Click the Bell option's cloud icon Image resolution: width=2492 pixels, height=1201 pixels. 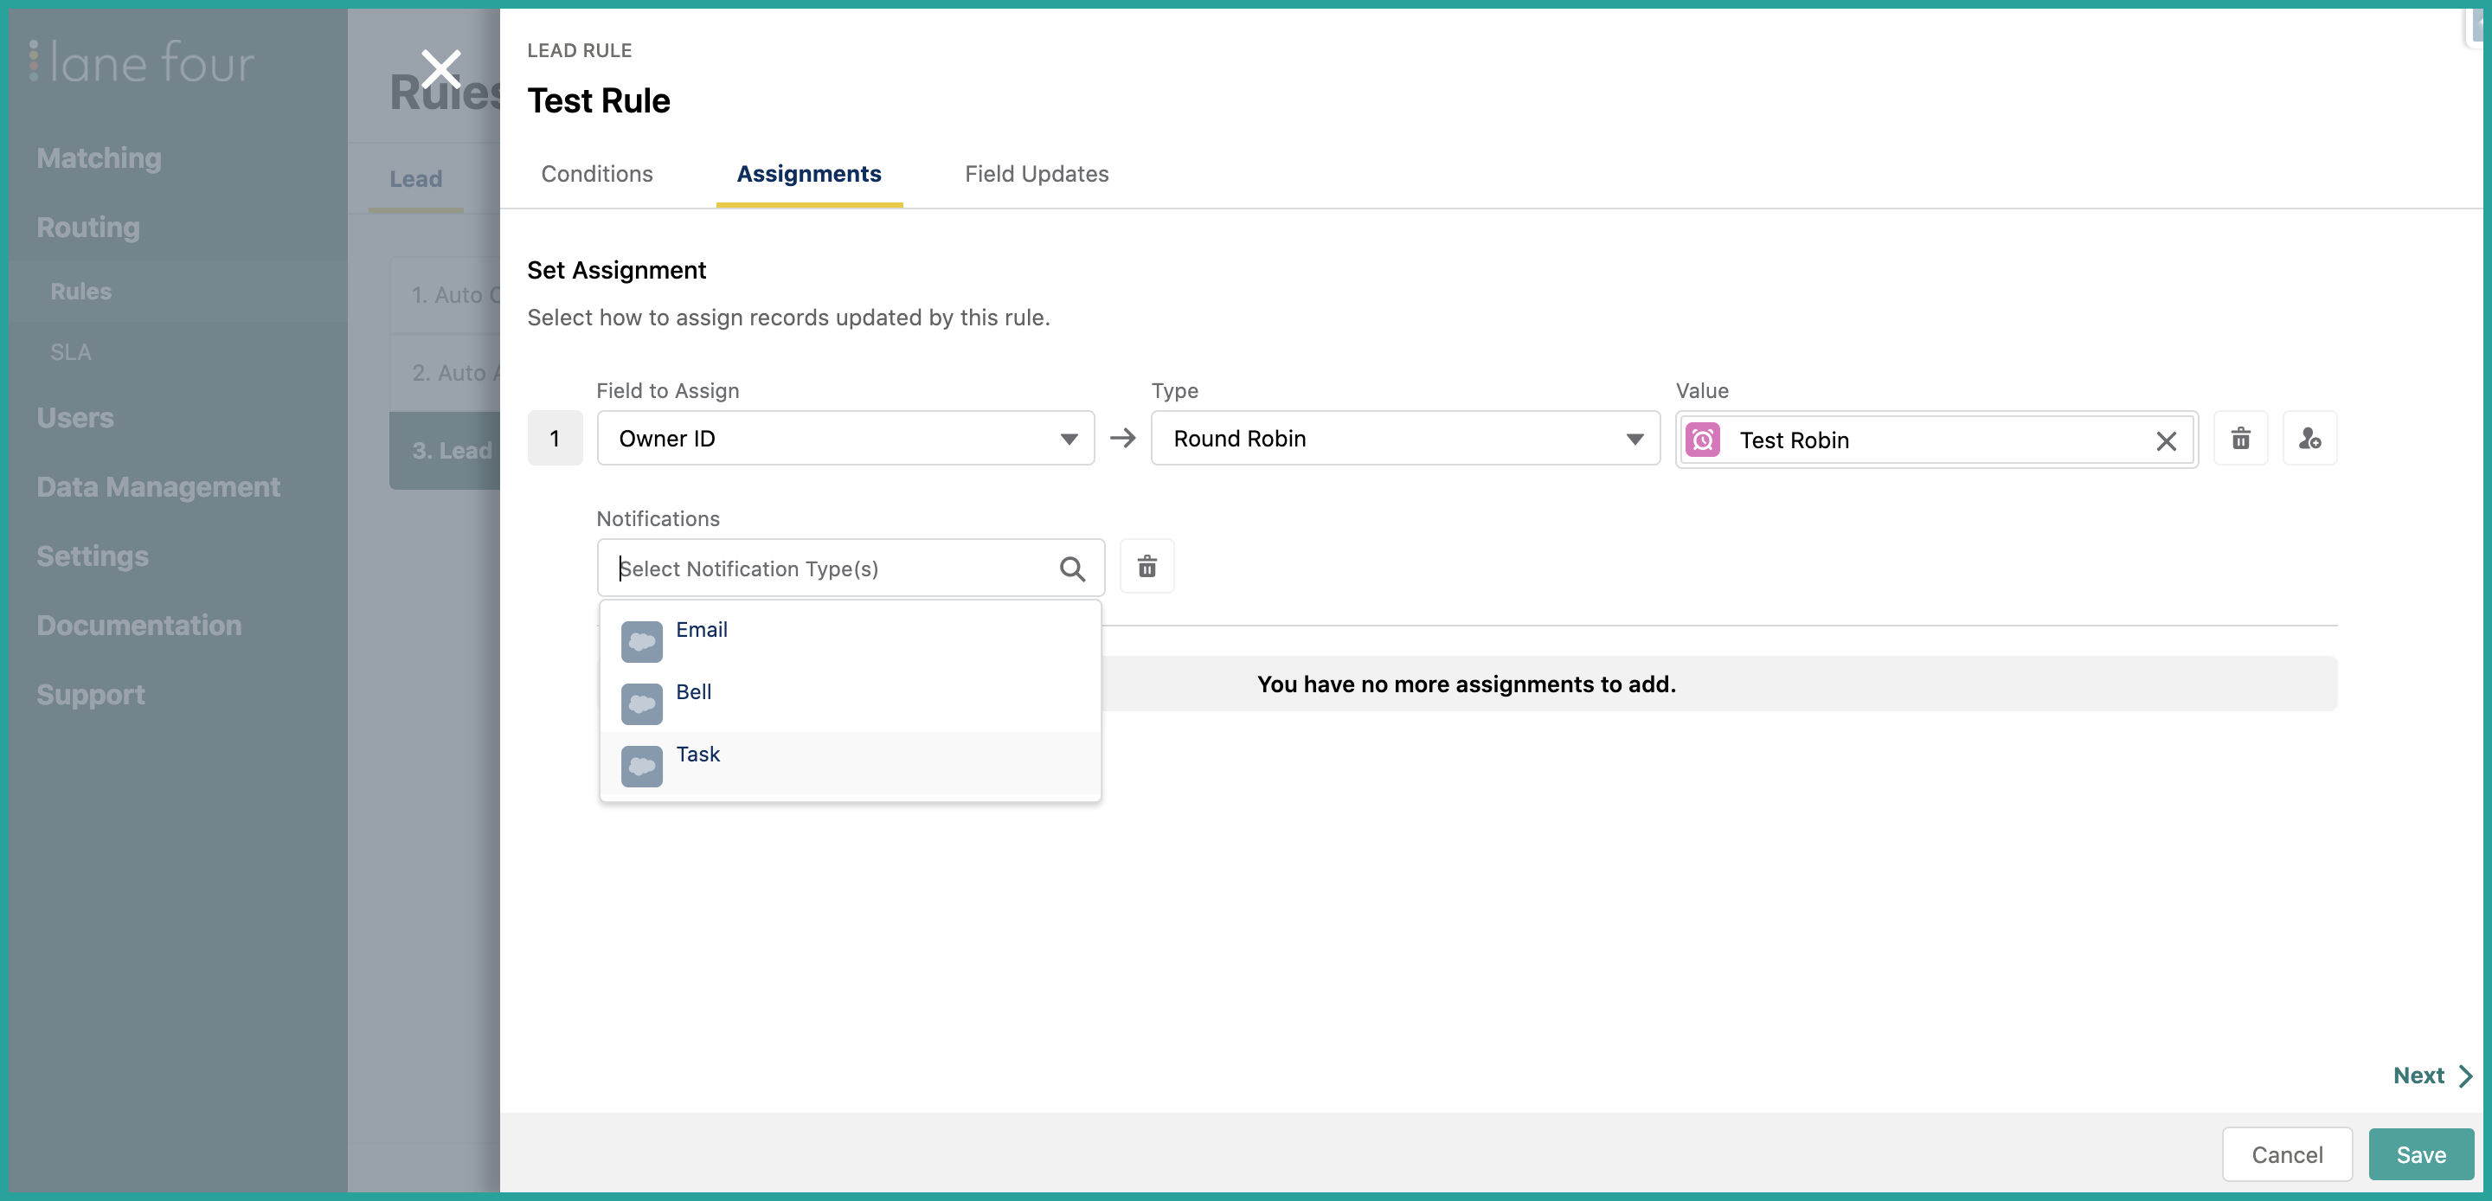click(641, 704)
